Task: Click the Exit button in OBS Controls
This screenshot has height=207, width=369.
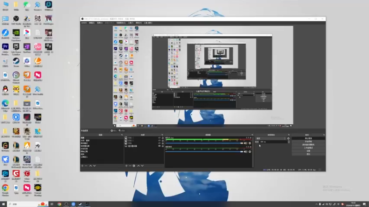Action: [x=308, y=154]
